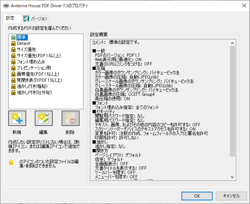Select 画質優先(PDF1.5以上) setting
The image size is (250, 204).
[38, 74]
